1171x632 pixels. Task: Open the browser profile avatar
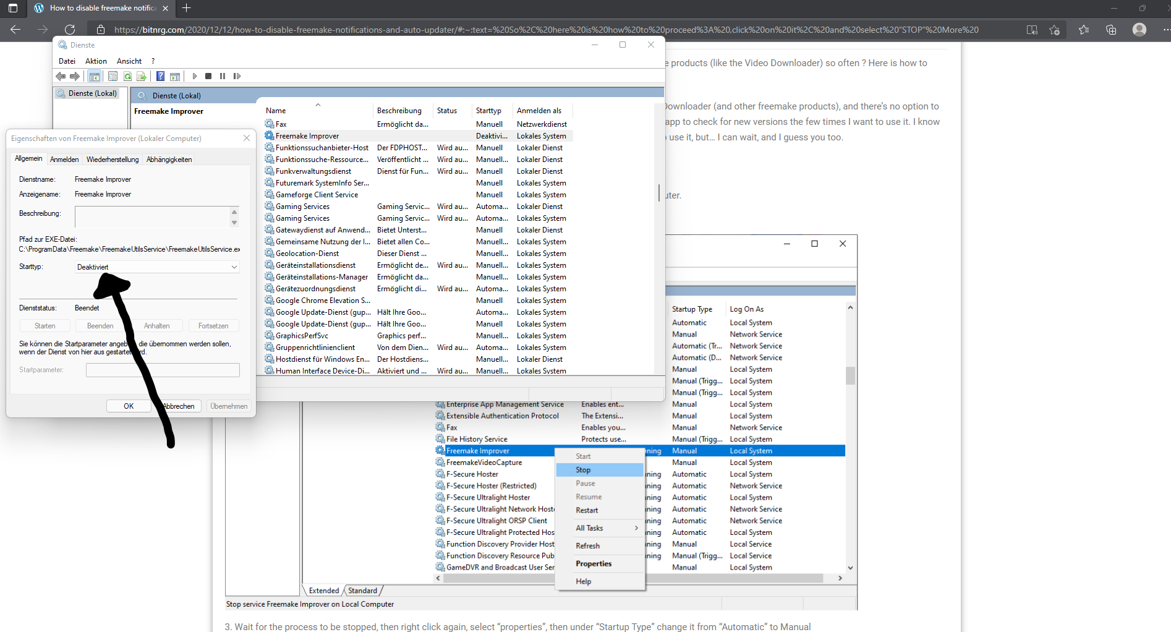click(1139, 30)
